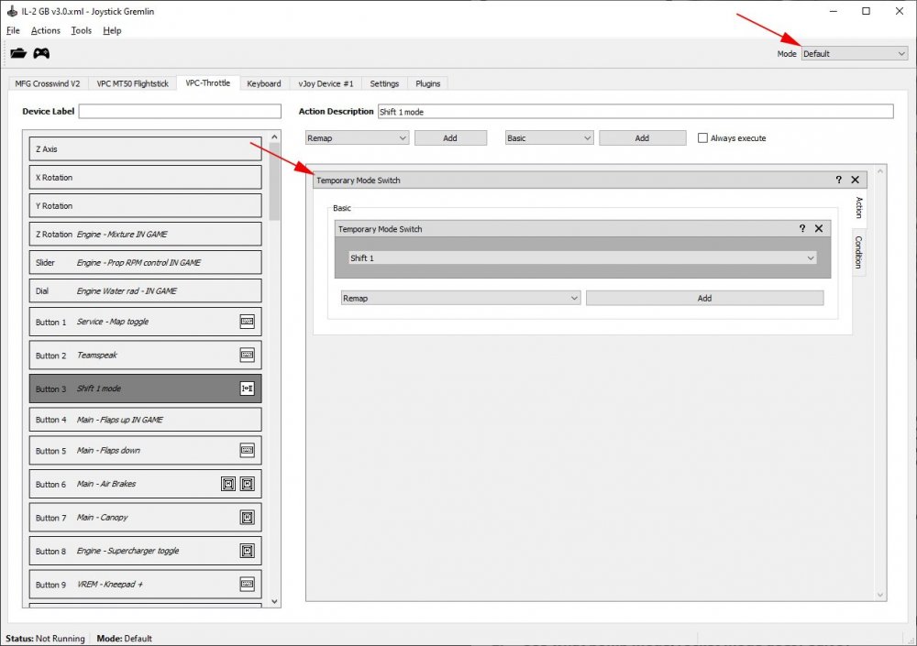
Task: Click the Device Label text field
Action: (180, 112)
